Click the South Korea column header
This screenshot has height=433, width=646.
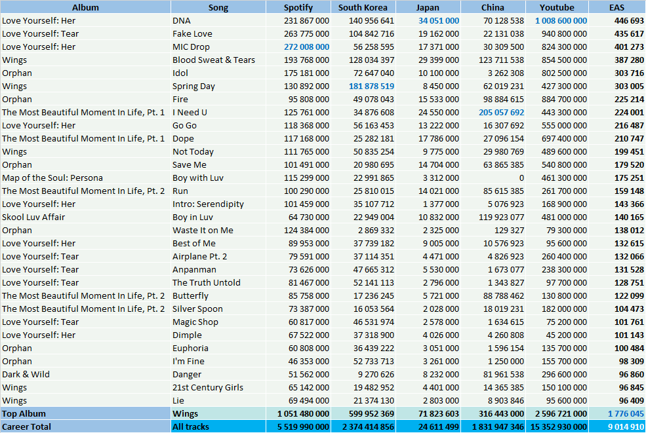pos(363,7)
